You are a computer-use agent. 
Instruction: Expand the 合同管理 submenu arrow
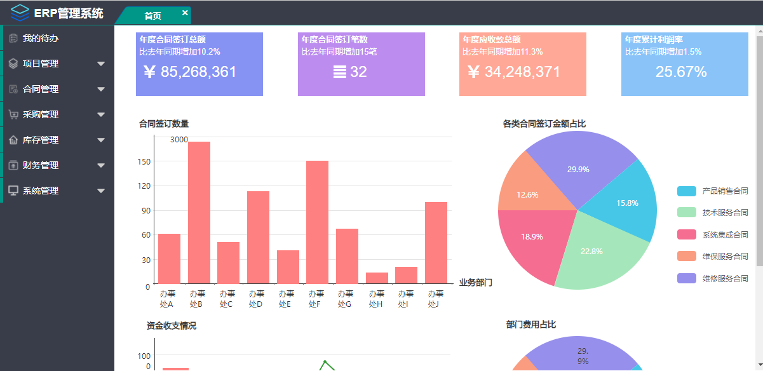[x=101, y=89]
